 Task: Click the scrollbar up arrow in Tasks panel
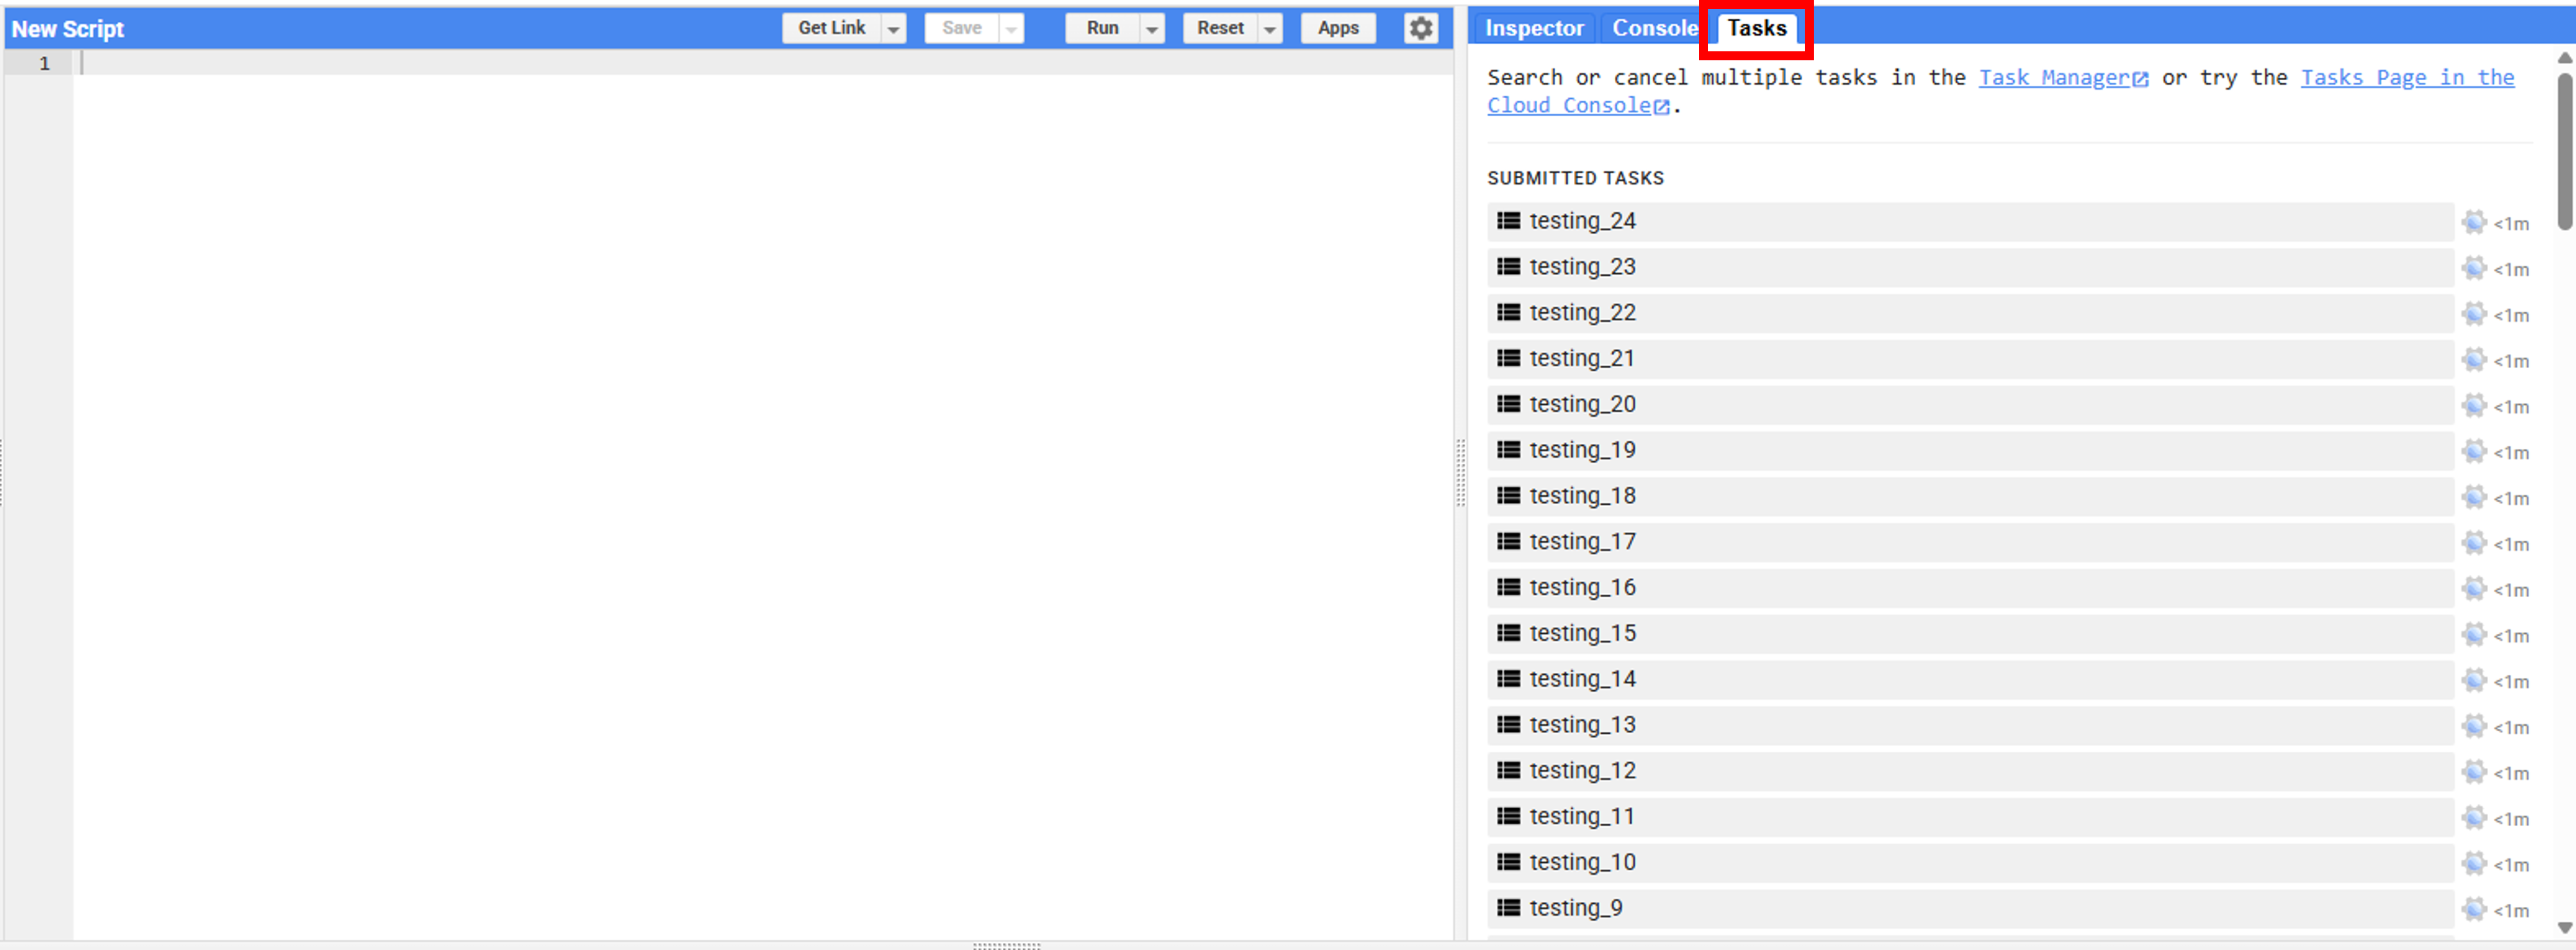(2565, 58)
